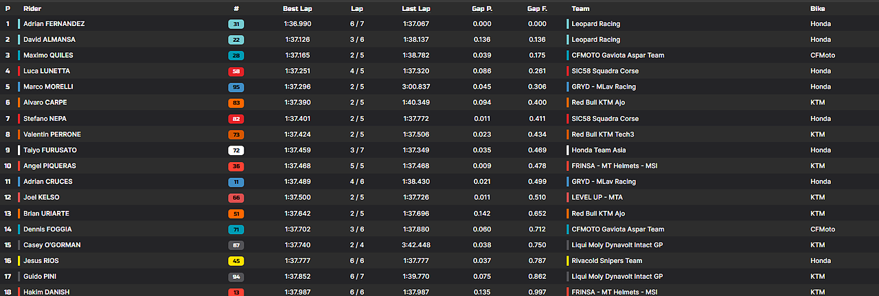Click number badge 31 for Adrian Fernandez
This screenshot has width=879, height=296.
click(x=236, y=24)
